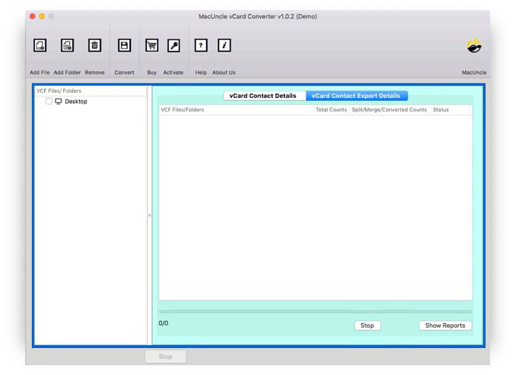The image size is (515, 375).
Task: Select the Desktop item in VCF Files tree
Action: [x=77, y=101]
